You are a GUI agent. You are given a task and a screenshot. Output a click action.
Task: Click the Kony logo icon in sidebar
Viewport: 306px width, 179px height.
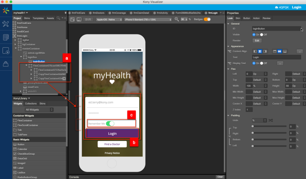(x=6, y=10)
